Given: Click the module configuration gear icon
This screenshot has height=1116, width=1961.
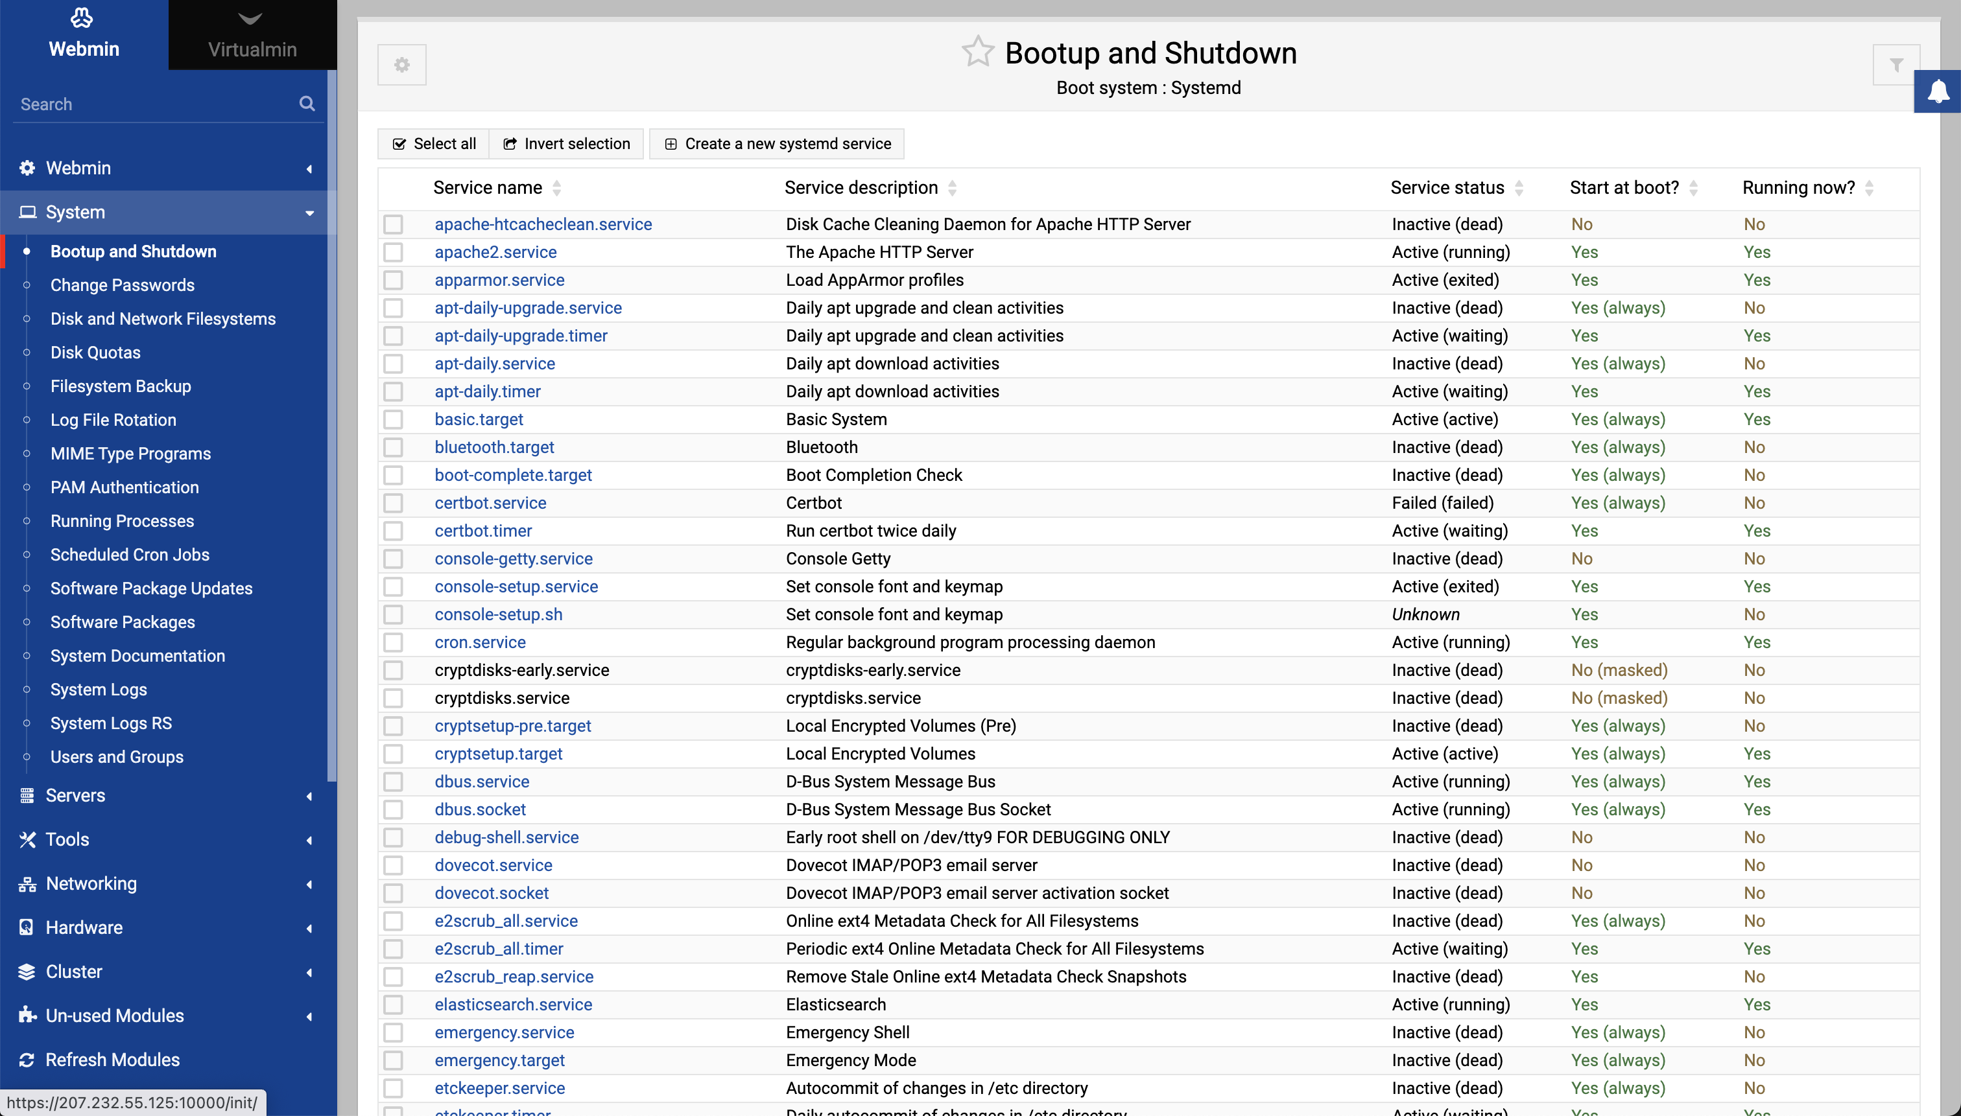Looking at the screenshot, I should [401, 65].
